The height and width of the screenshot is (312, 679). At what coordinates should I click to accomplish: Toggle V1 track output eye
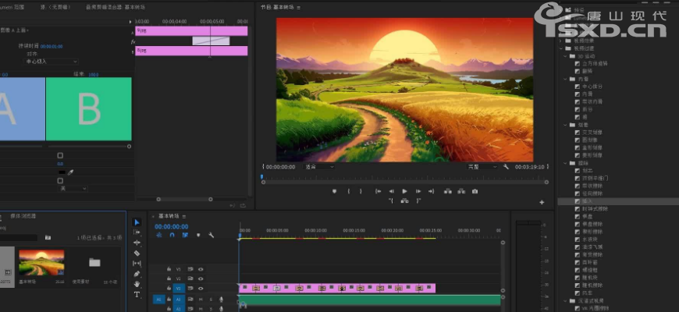(x=201, y=288)
